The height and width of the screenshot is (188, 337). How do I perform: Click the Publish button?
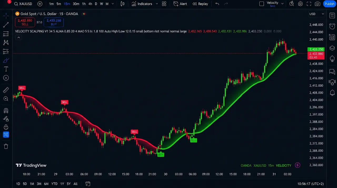point(330,4)
